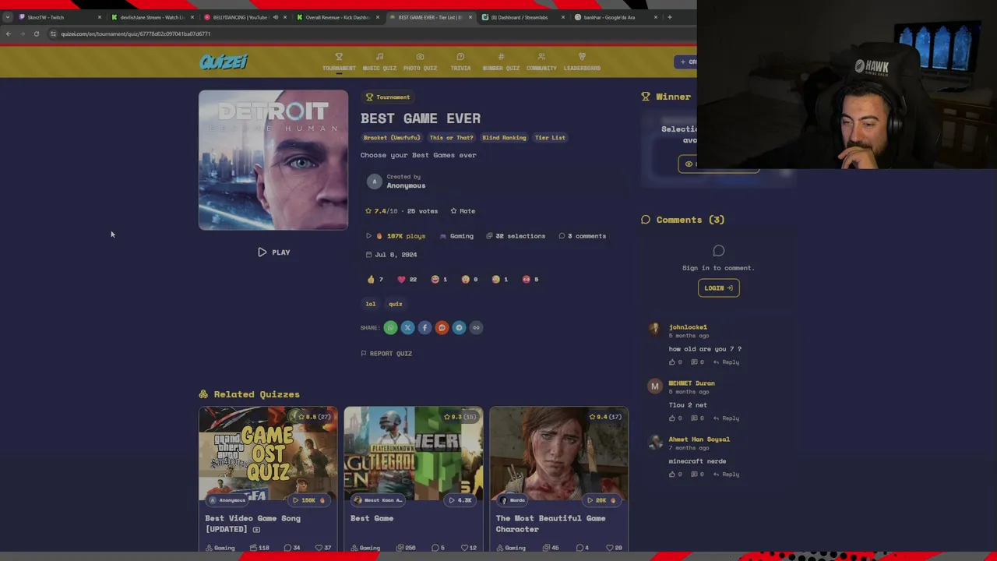Click The Most Beautiful Game Character title
997x561 pixels.
[x=551, y=524]
